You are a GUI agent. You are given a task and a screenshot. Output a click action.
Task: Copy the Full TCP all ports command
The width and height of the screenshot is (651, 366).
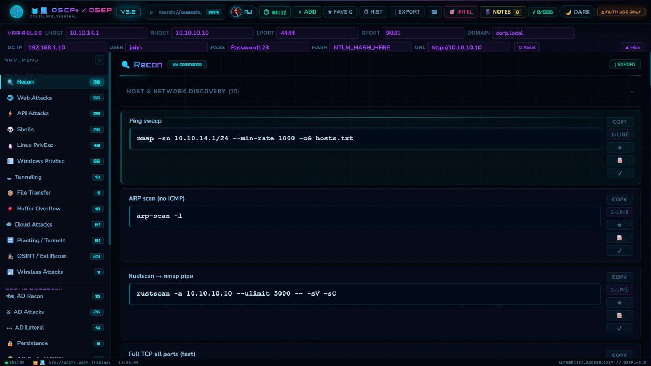click(620, 355)
